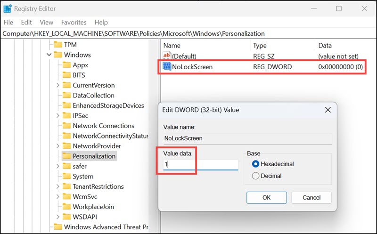Cancel the Edit DWORD dialog
This screenshot has height=234, width=377.
311,197
